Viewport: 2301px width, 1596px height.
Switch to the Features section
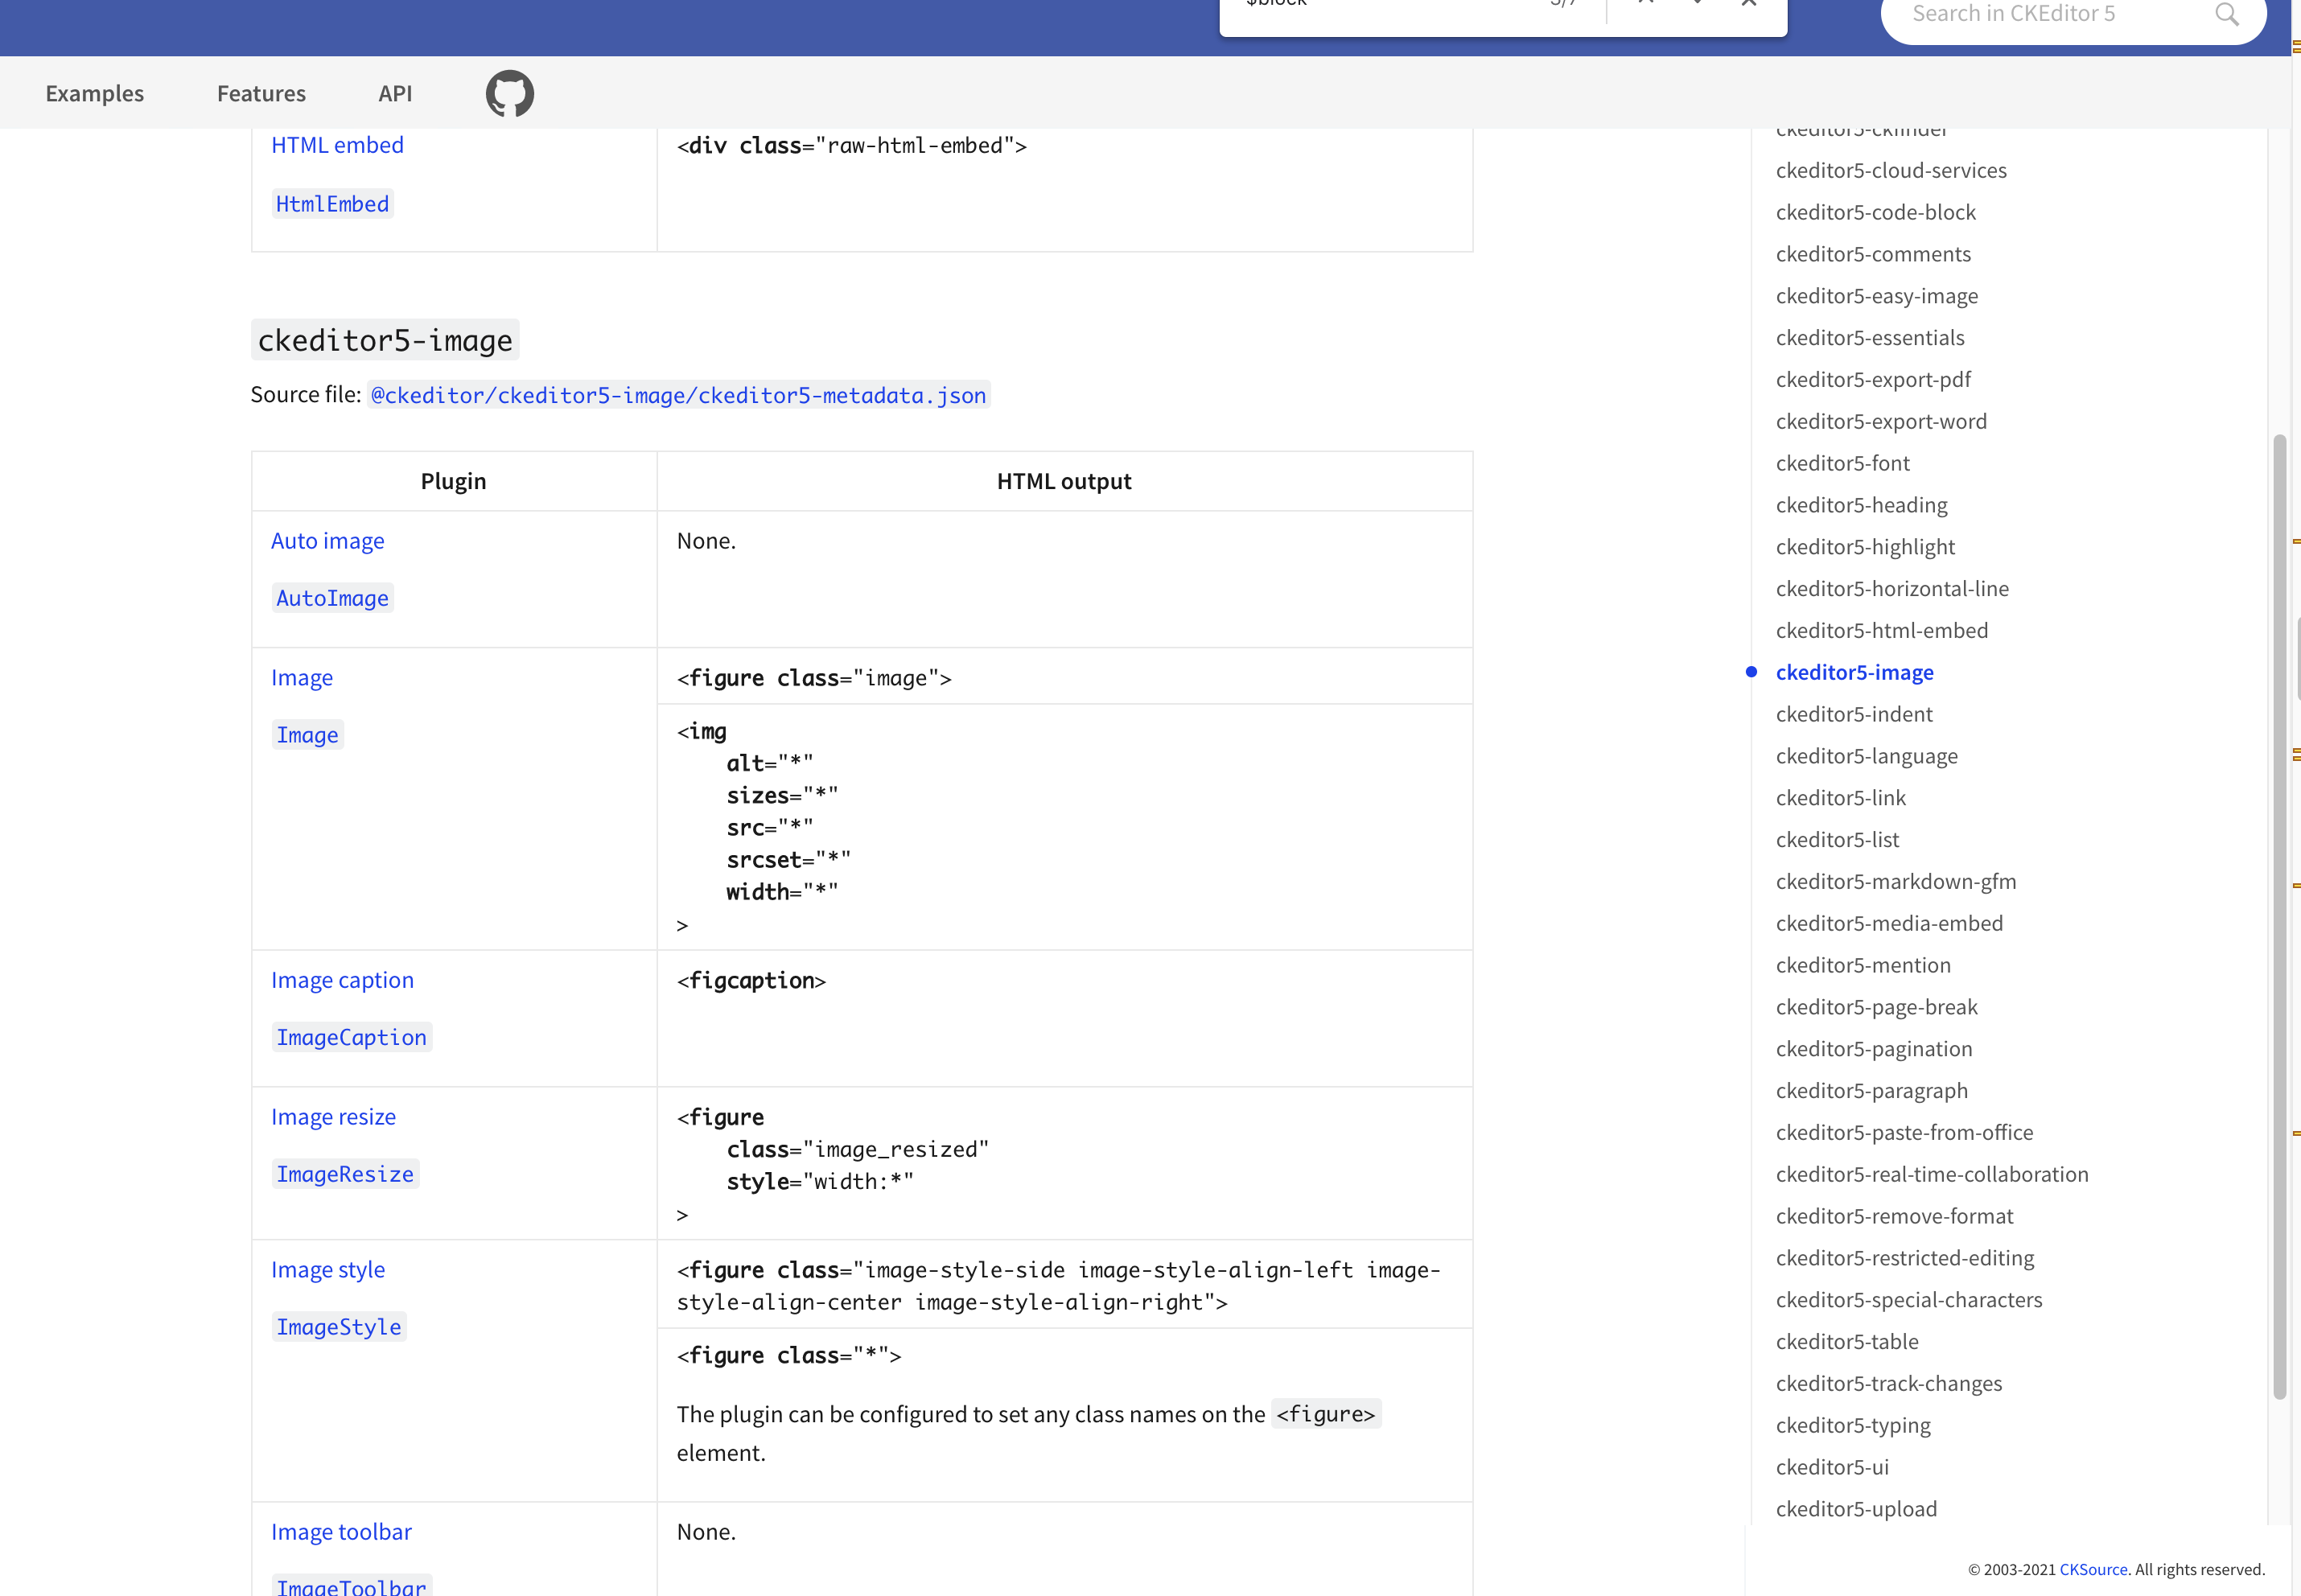pos(261,93)
